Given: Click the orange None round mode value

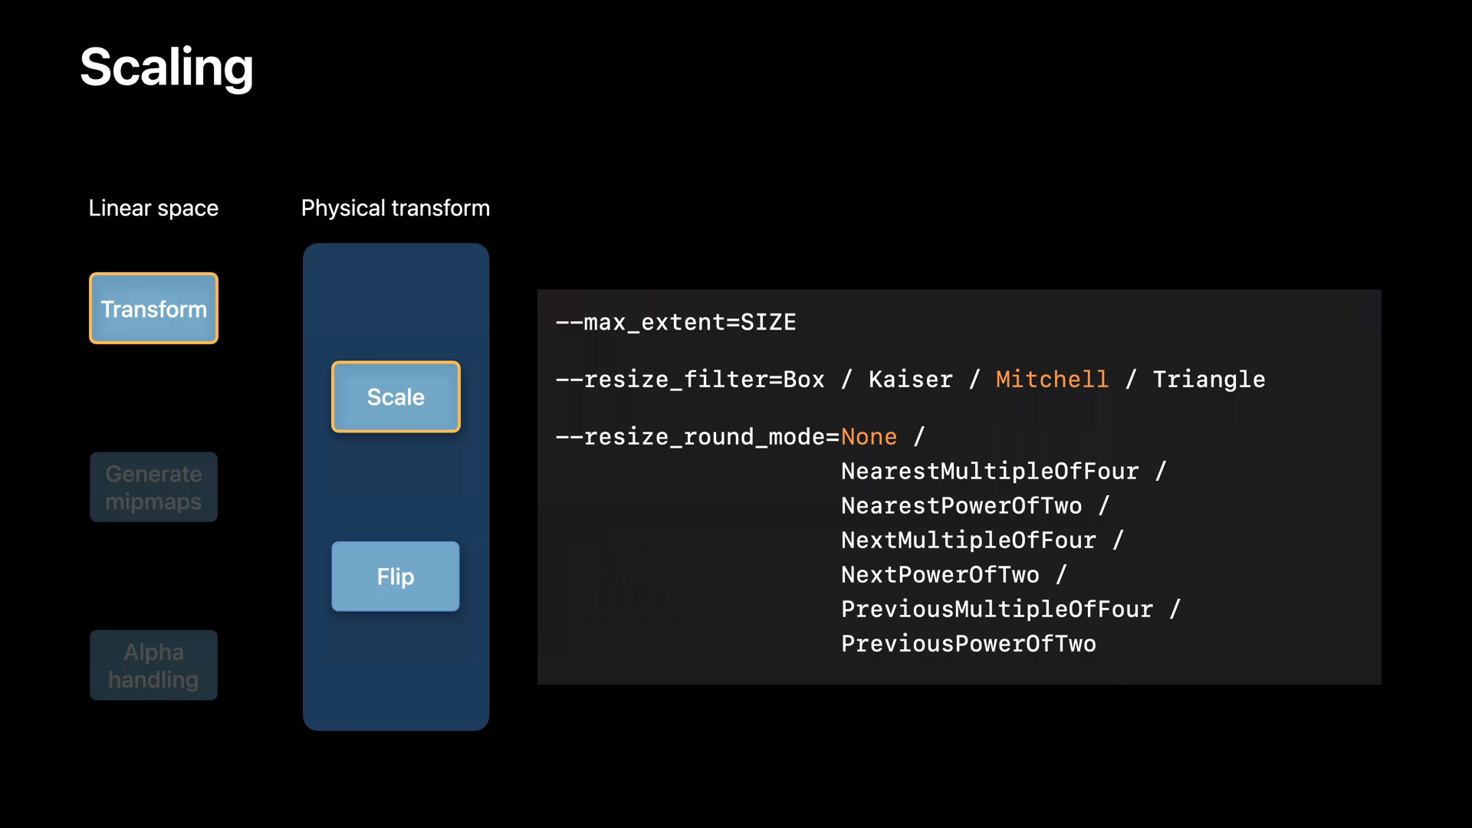Looking at the screenshot, I should (x=869, y=436).
